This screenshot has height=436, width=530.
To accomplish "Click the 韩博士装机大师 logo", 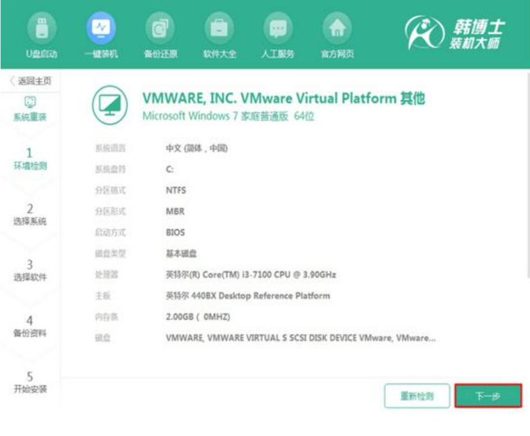I will (x=455, y=33).
